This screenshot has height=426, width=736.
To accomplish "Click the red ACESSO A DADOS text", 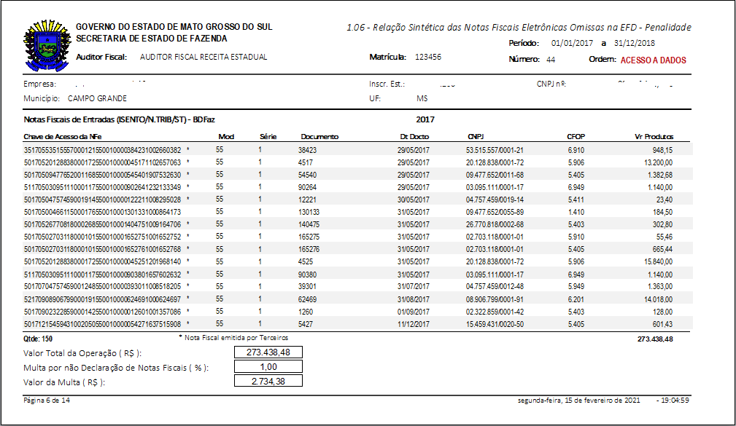I will click(653, 60).
